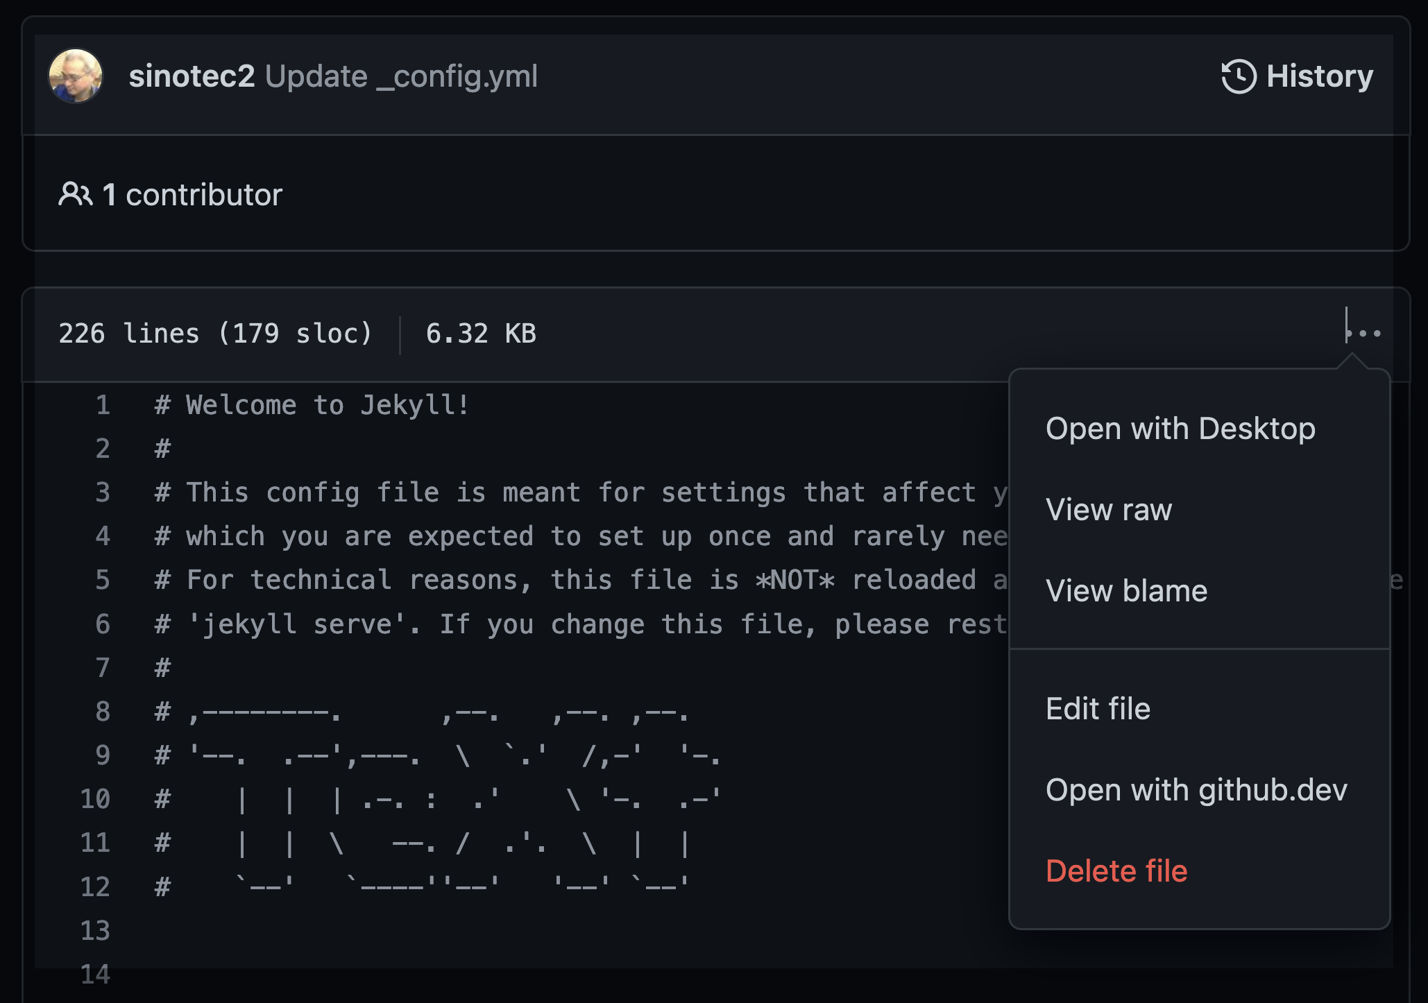Click the sinotec2 user avatar
The height and width of the screenshot is (1003, 1428).
pos(75,76)
